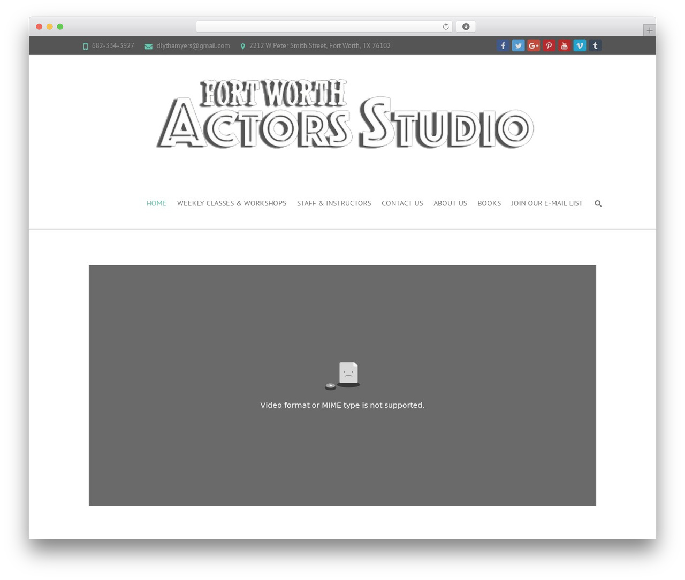Viewport: 685px width, 580px height.
Task: Click the unsupported video player area
Action: pos(342,385)
